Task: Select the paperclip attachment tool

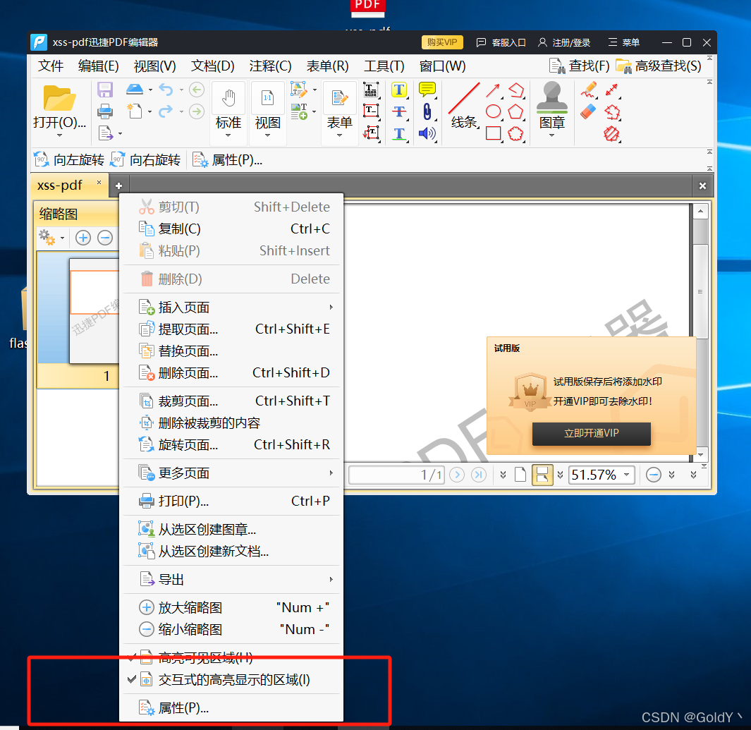Action: coord(427,111)
